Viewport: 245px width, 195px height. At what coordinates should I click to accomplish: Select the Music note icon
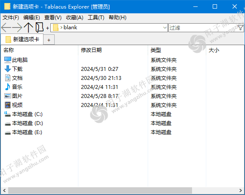coord(7,87)
